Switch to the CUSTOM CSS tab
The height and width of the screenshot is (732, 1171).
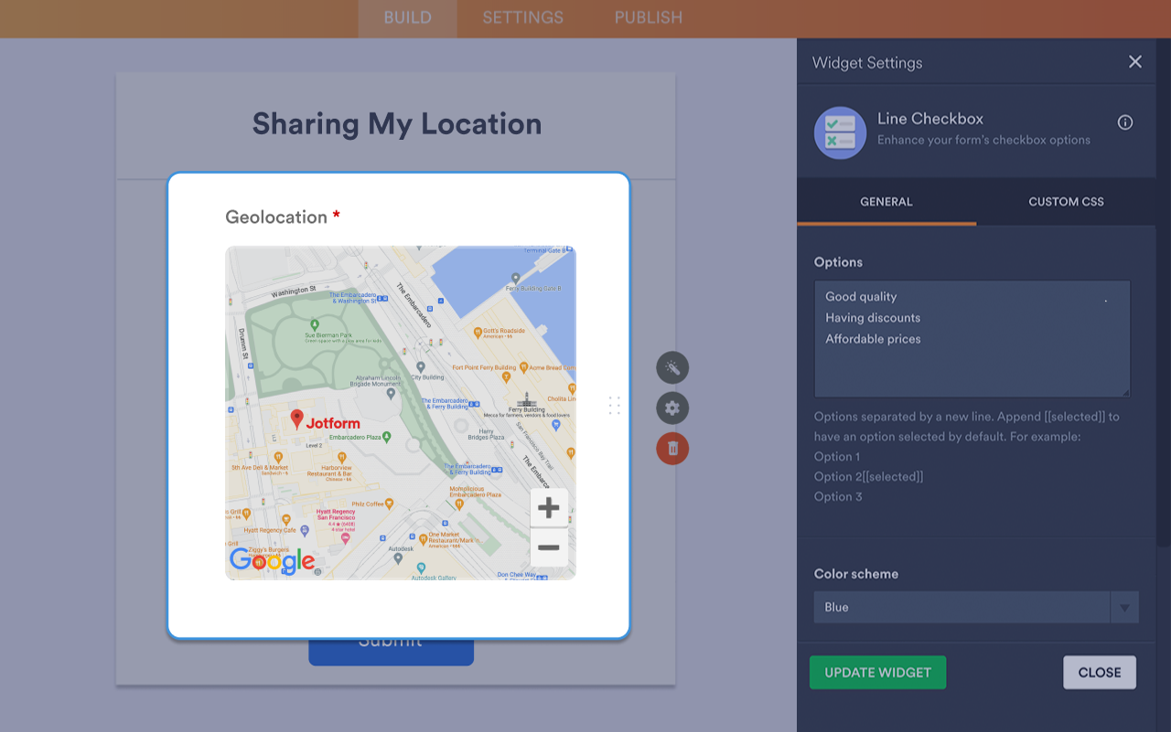[x=1065, y=201]
